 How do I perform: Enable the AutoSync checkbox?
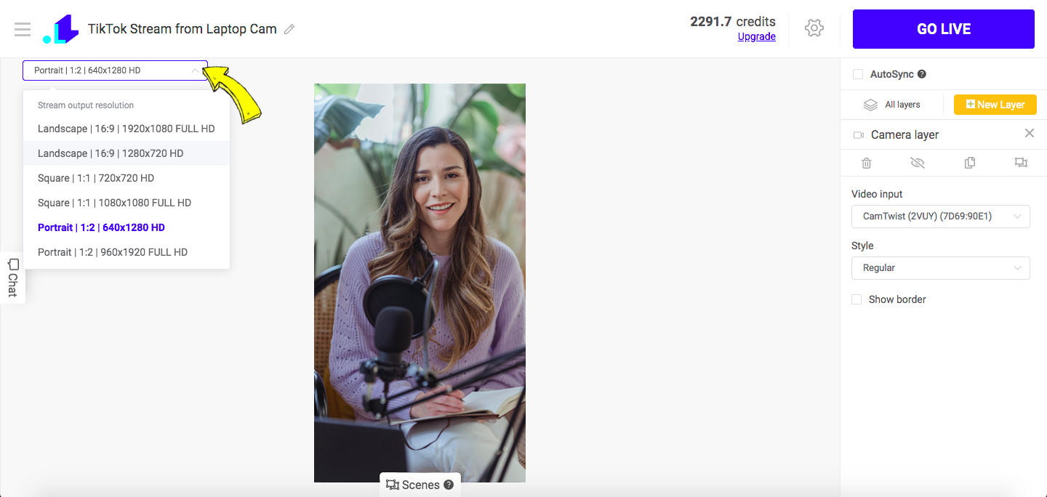tap(857, 73)
